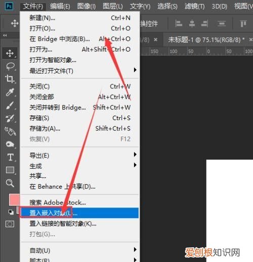Viewport: 253px width, 262px height.
Task: Select the Move tool in the toolbox
Action: click(10, 53)
